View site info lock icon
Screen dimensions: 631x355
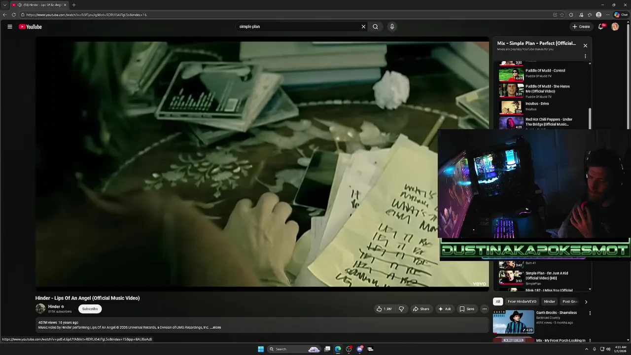pos(23,15)
